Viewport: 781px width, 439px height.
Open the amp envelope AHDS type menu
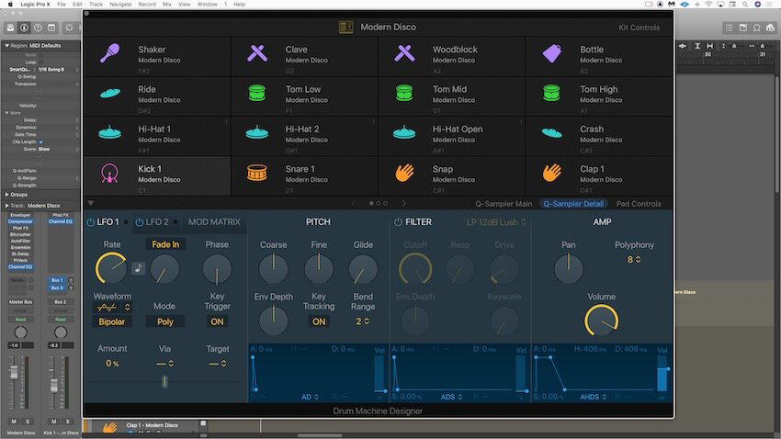click(593, 397)
